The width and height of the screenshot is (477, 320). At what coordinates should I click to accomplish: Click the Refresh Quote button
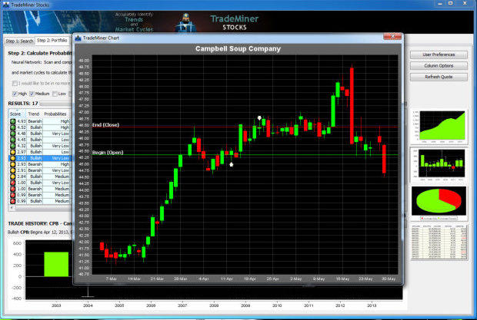[439, 77]
